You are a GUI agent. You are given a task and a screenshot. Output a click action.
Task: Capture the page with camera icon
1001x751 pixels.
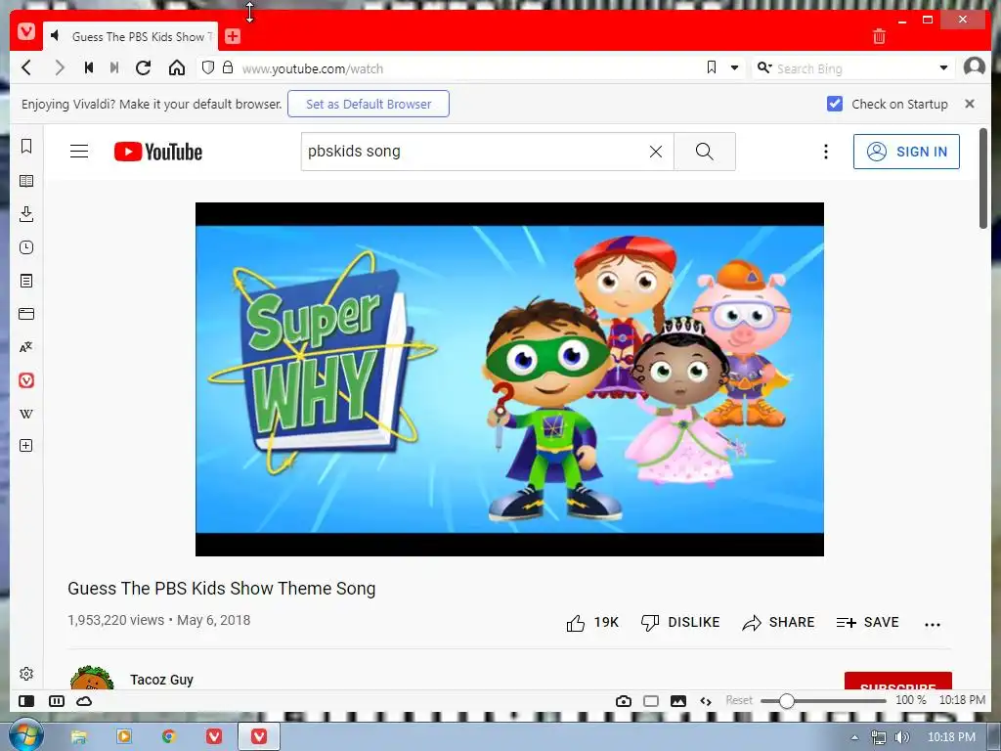click(624, 701)
